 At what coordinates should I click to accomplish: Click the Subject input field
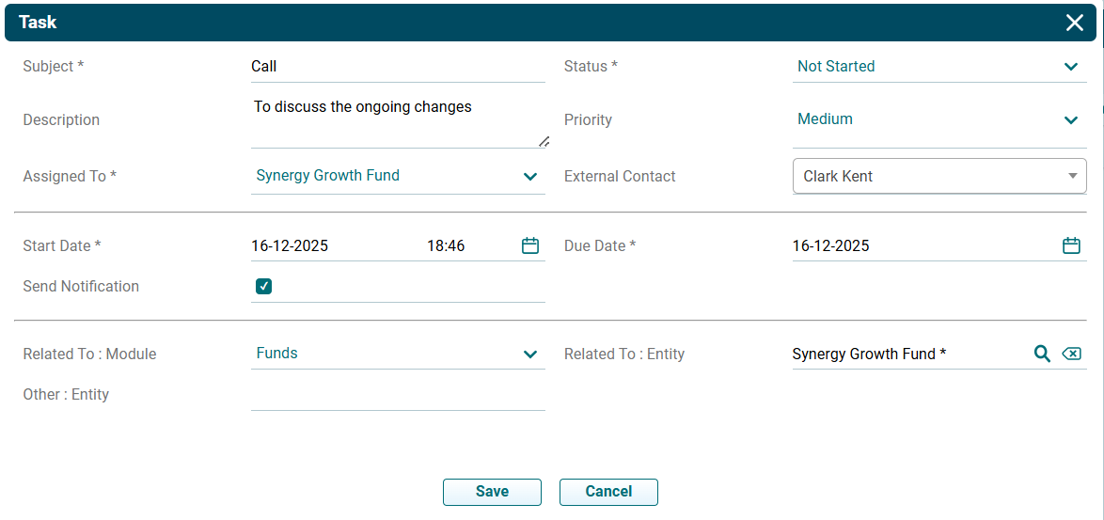click(397, 67)
